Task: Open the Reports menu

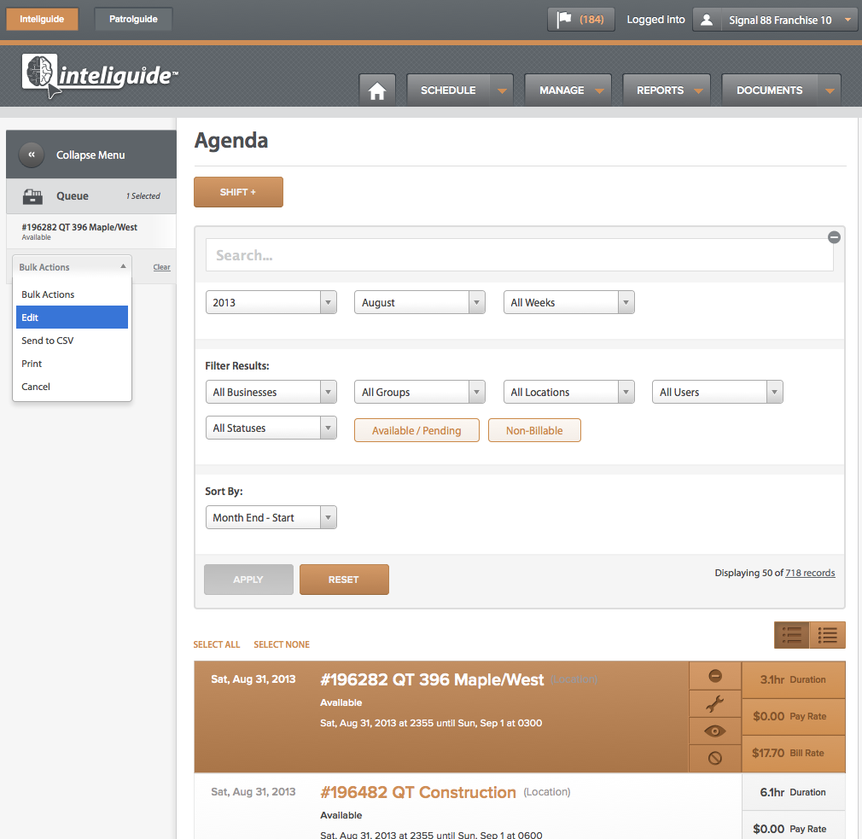Action: pyautogui.click(x=667, y=90)
